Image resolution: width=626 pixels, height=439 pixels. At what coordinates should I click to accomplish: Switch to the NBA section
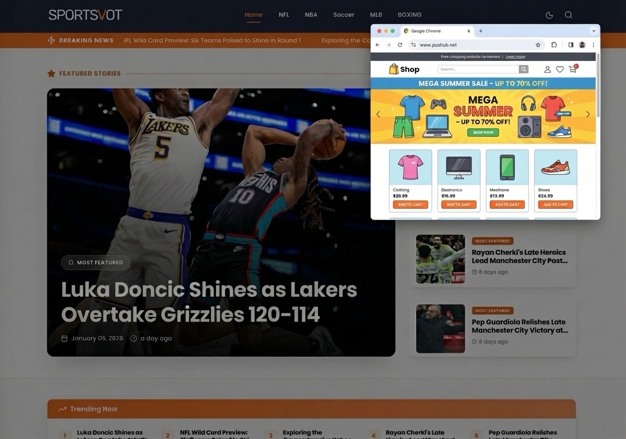[x=310, y=15]
